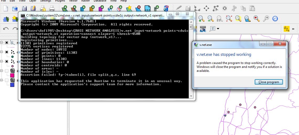This screenshot has height=135, width=299.
Task: Open Composer Manager printer icon
Action: pyautogui.click(x=52, y=8)
